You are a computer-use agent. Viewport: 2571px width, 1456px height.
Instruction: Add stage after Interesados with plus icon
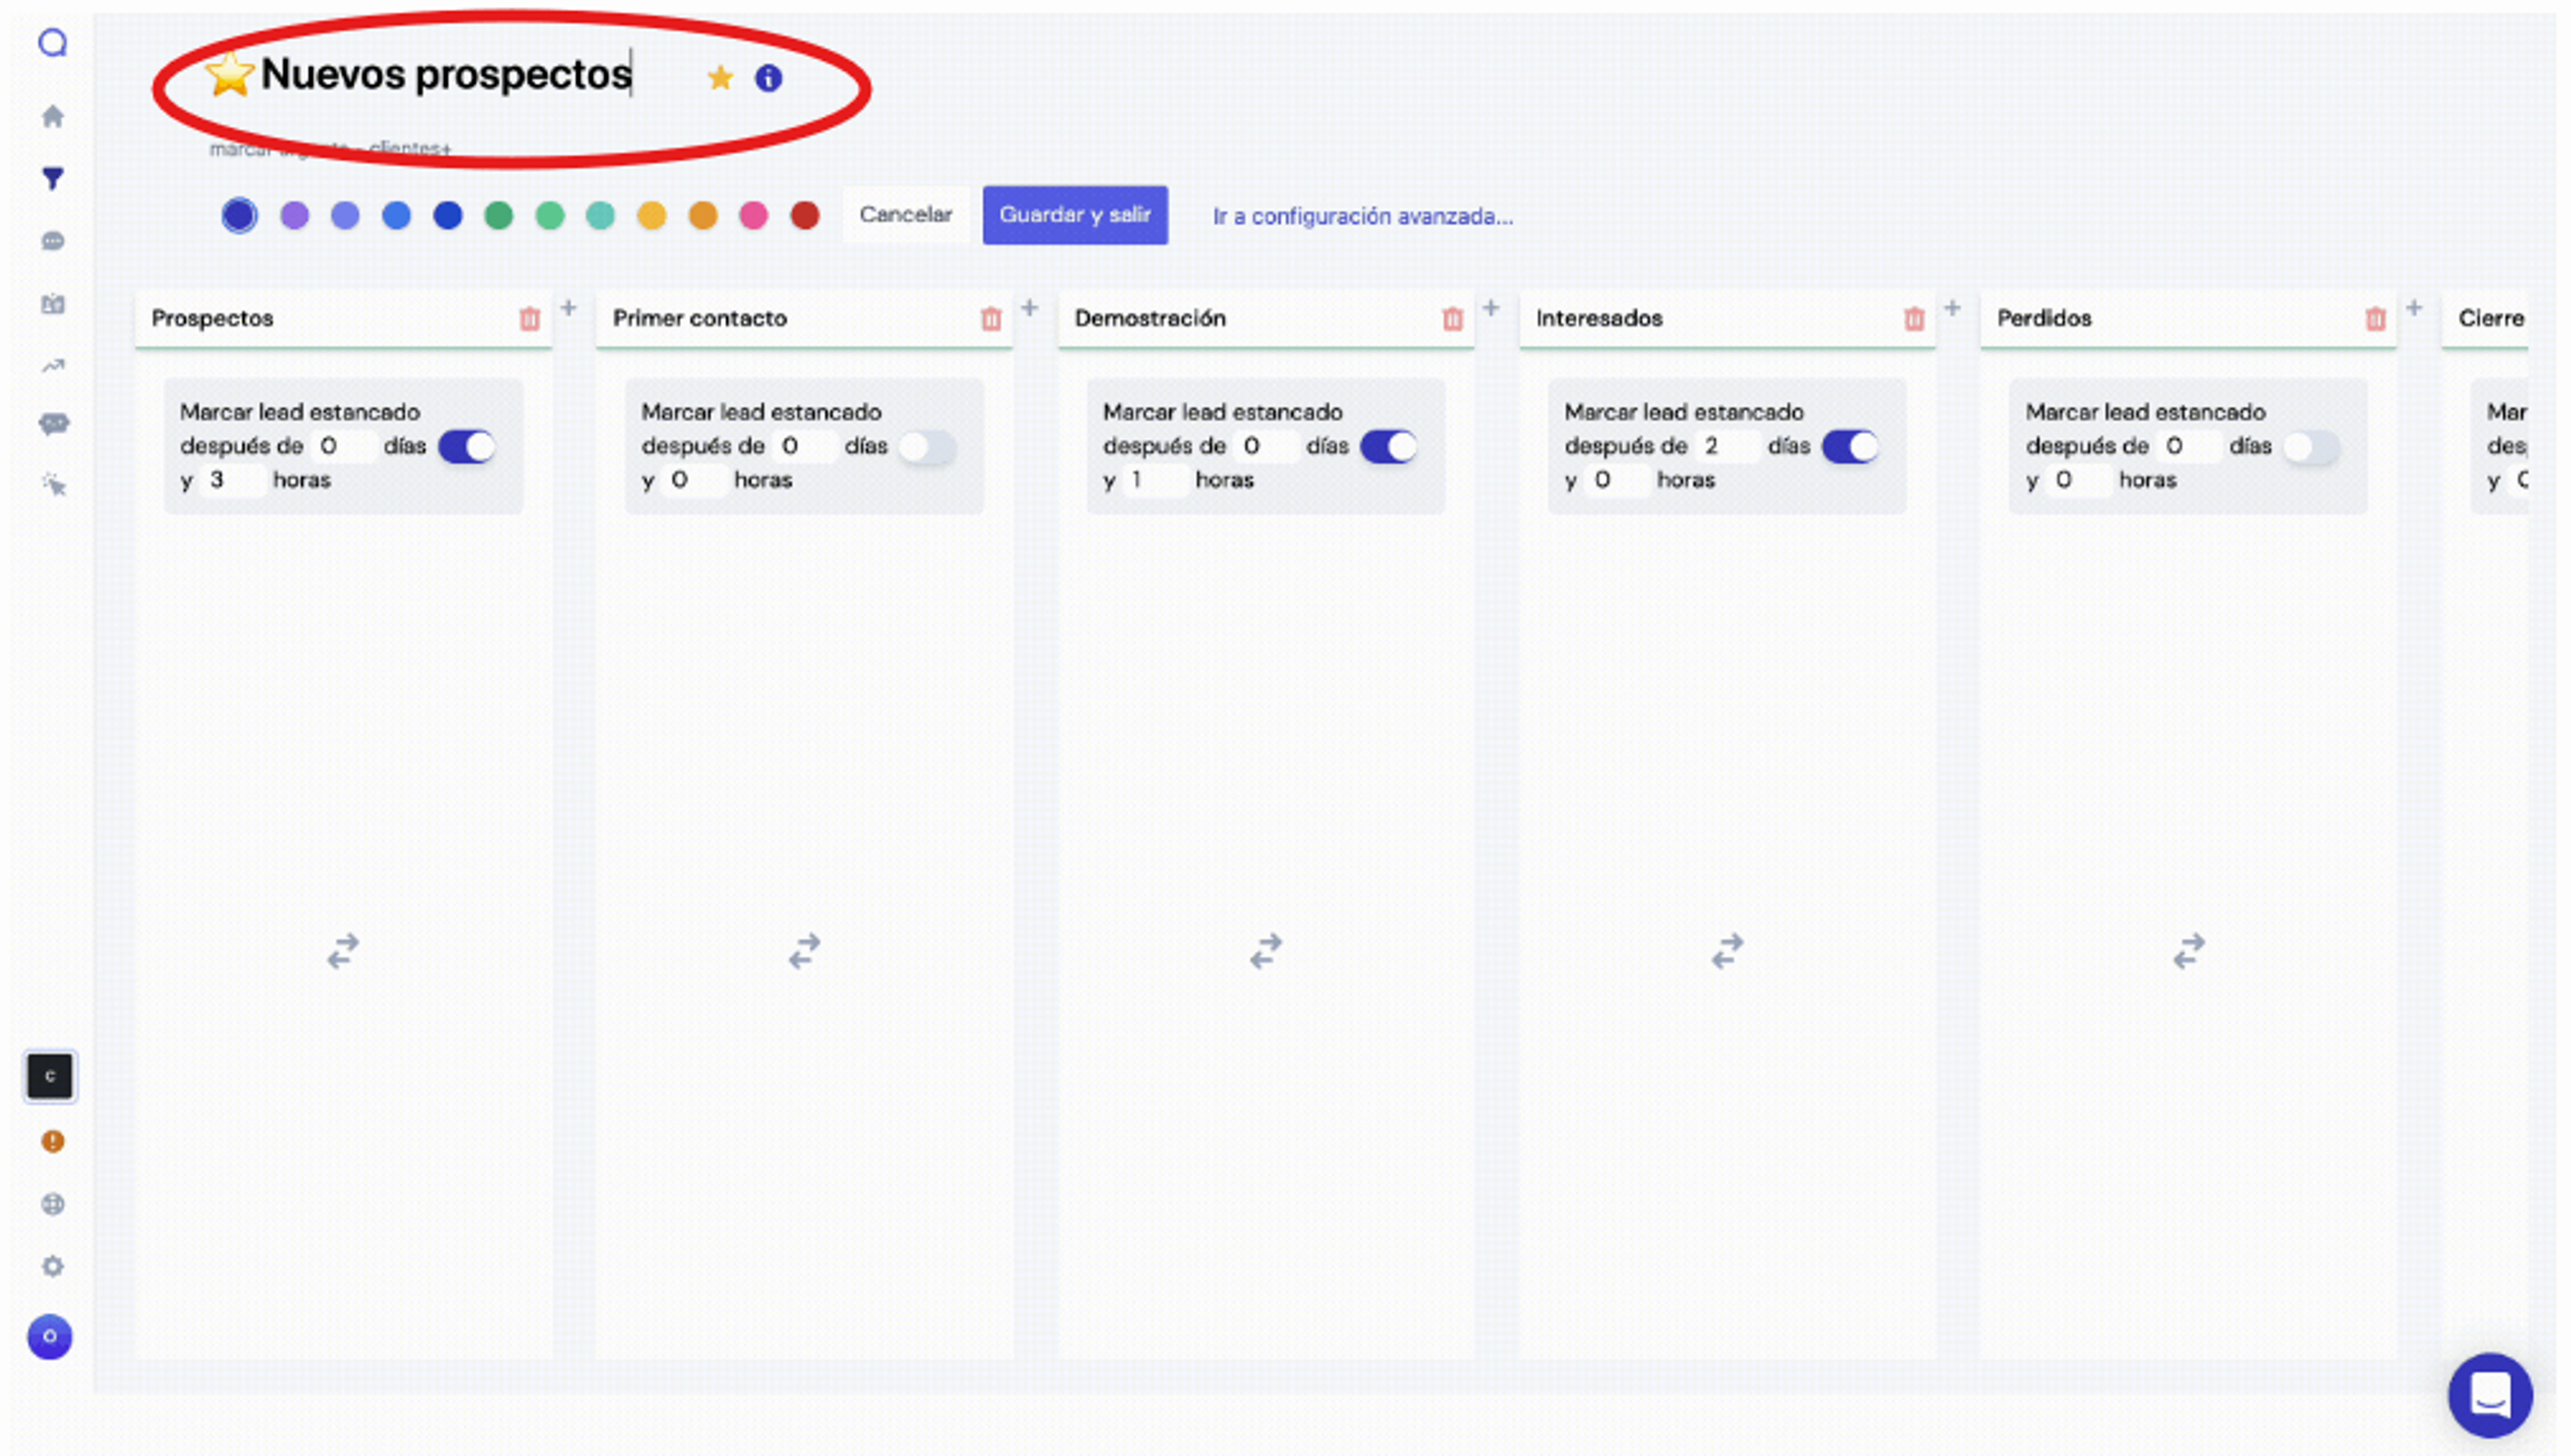point(1952,308)
